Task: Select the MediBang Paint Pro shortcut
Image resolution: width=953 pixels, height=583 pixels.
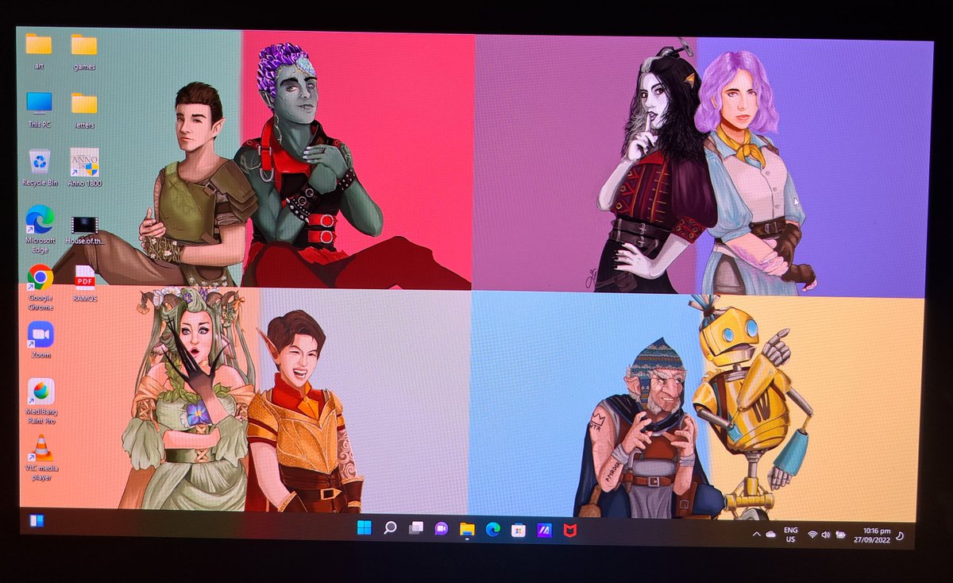Action: click(41, 401)
